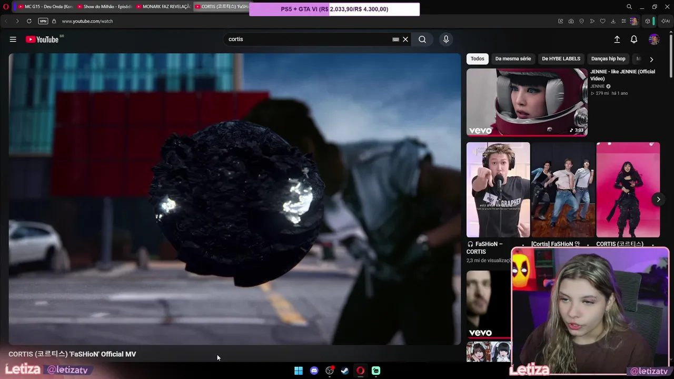Open Steam from the taskbar

tap(345, 371)
